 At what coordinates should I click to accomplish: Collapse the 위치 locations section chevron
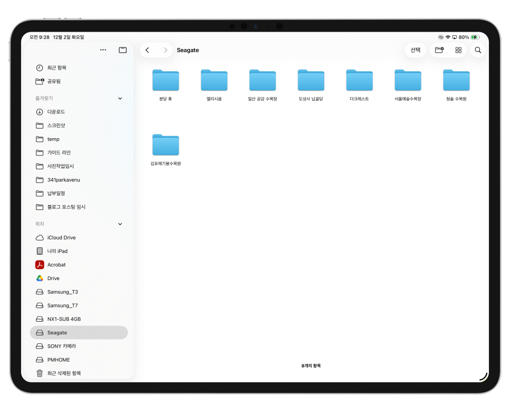pos(120,224)
